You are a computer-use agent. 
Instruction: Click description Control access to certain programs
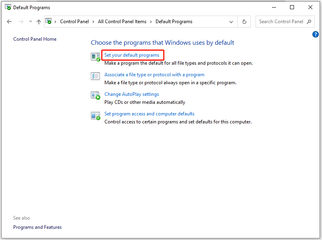[x=178, y=122]
